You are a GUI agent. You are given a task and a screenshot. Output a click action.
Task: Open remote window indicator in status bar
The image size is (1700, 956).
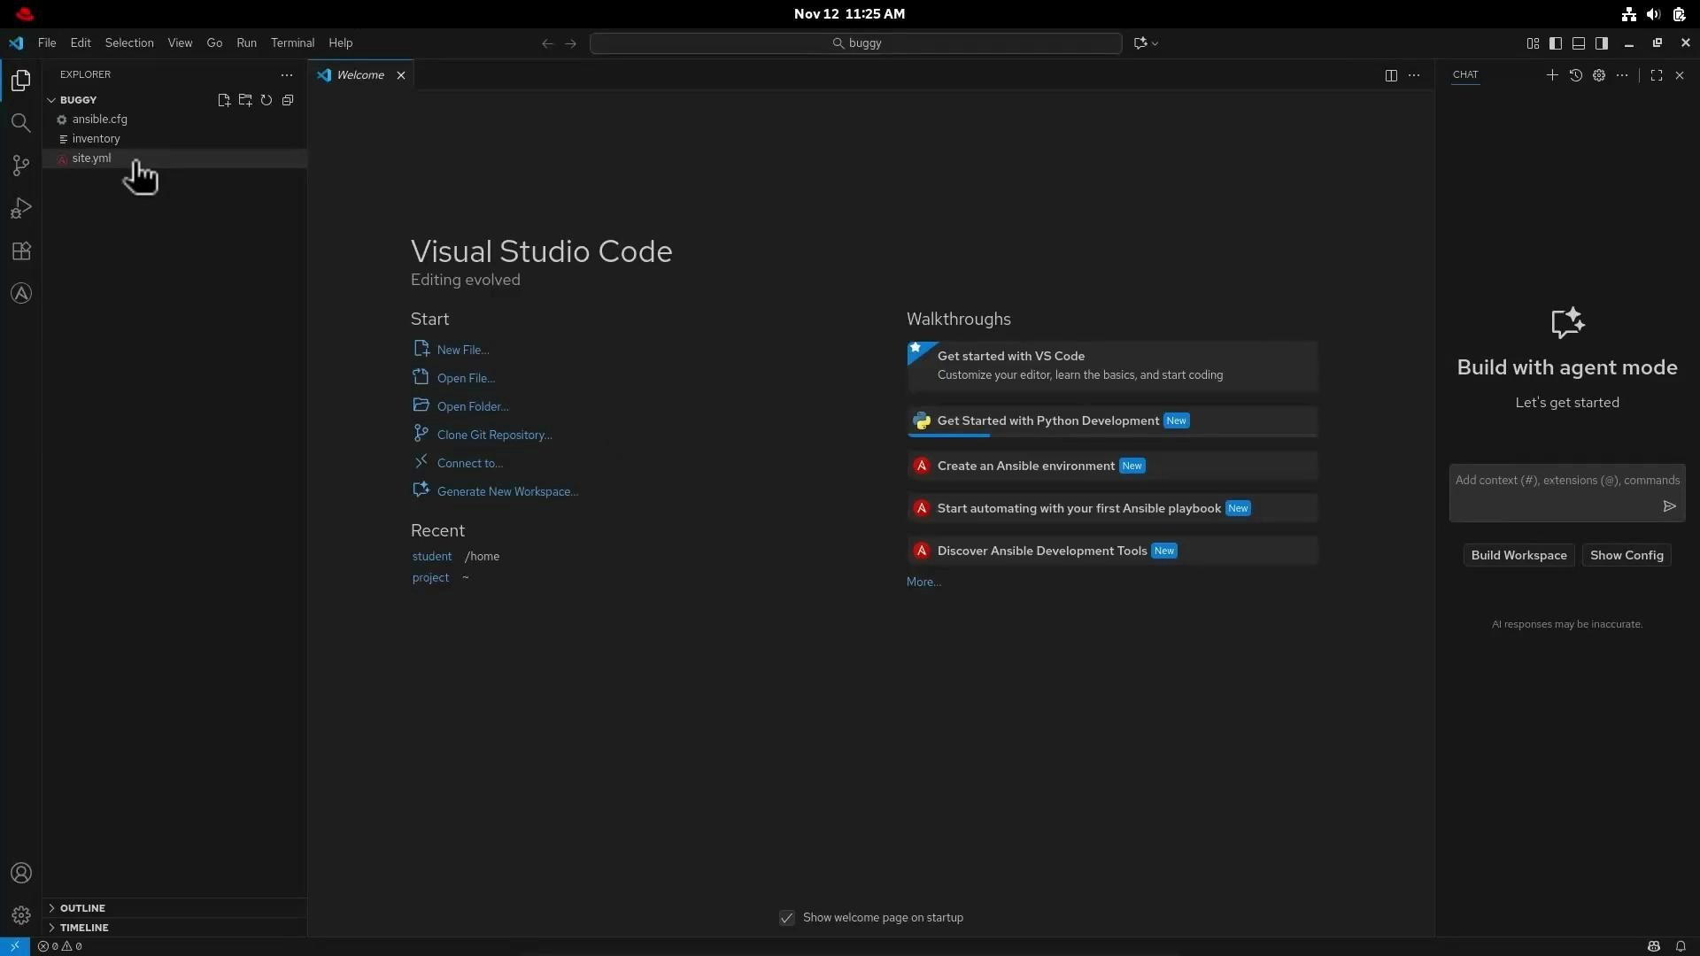[15, 946]
